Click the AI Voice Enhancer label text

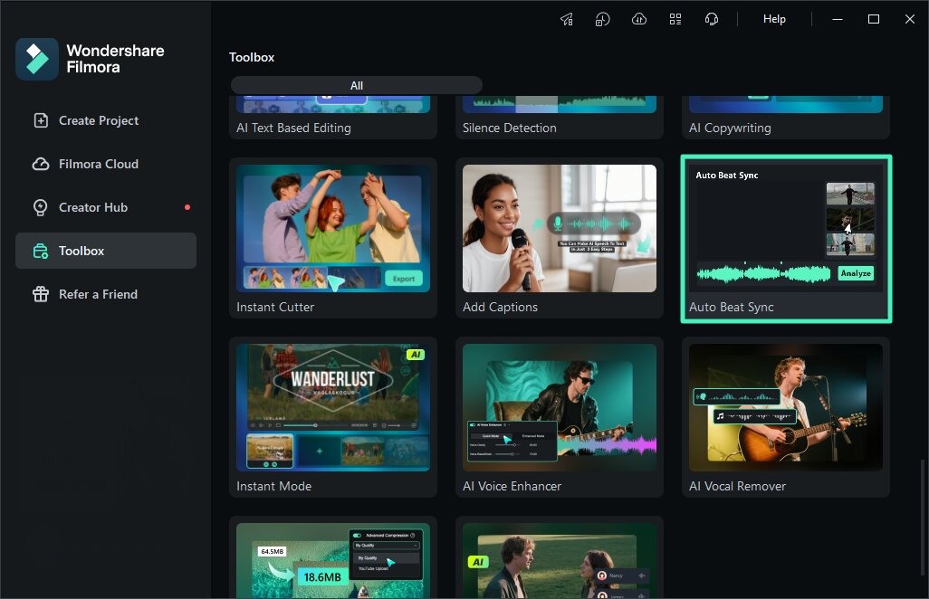pos(512,486)
